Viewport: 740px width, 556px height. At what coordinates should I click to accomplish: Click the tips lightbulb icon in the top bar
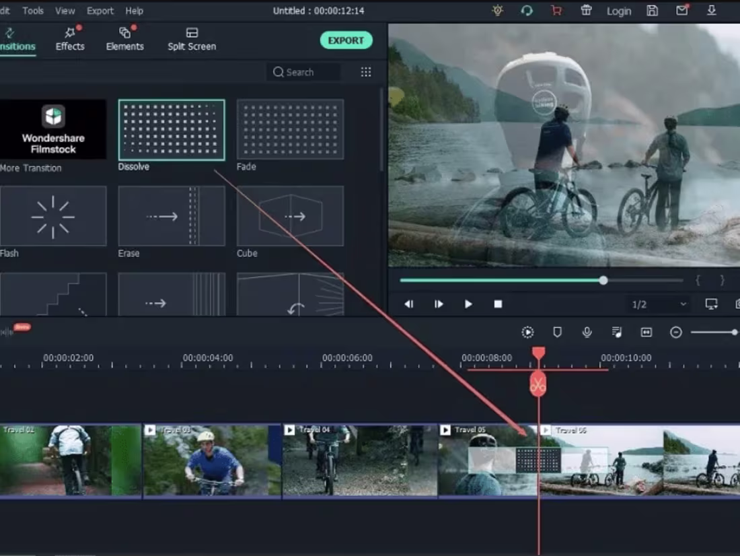click(496, 10)
